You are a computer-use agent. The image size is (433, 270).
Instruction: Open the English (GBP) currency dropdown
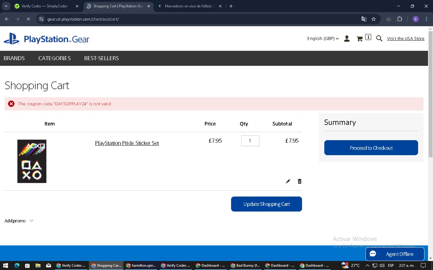[323, 39]
